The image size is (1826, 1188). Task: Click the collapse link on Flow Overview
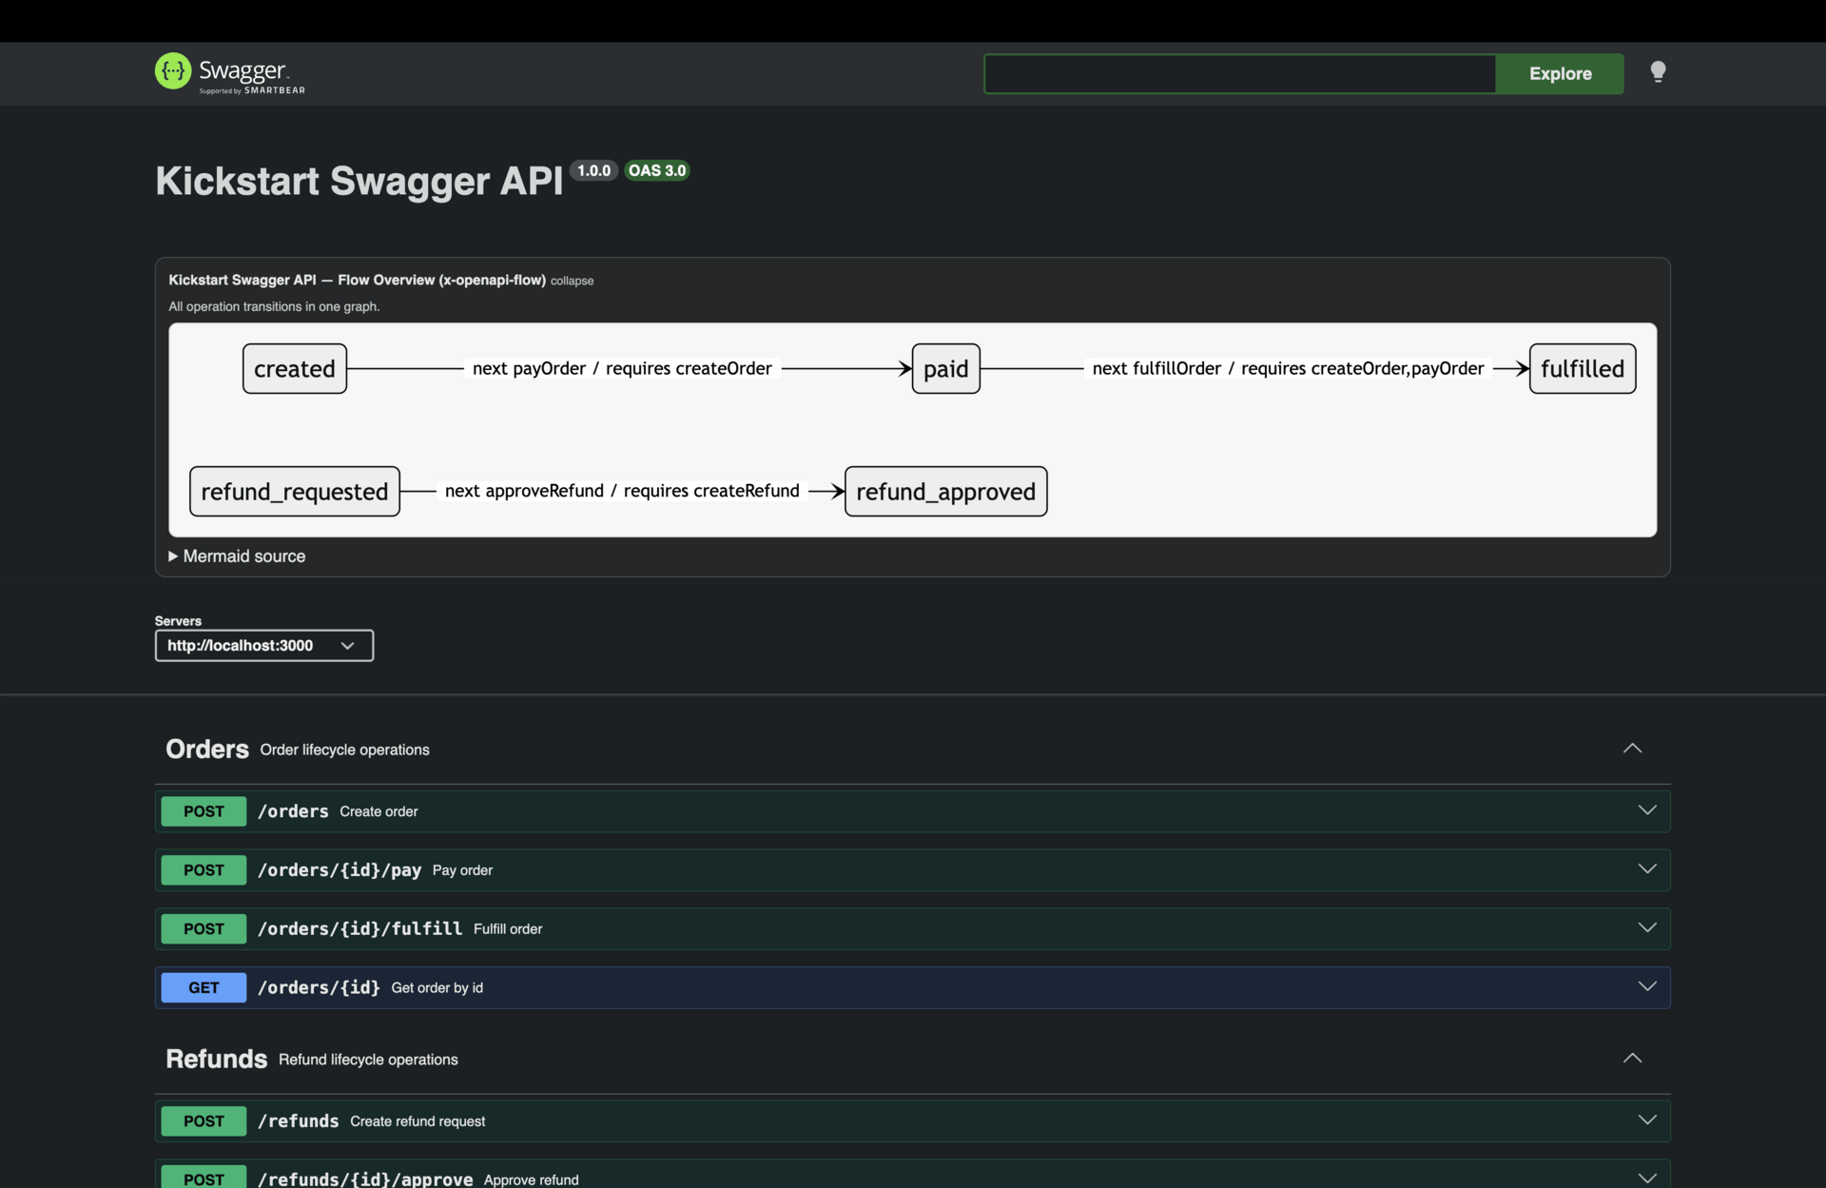point(571,281)
